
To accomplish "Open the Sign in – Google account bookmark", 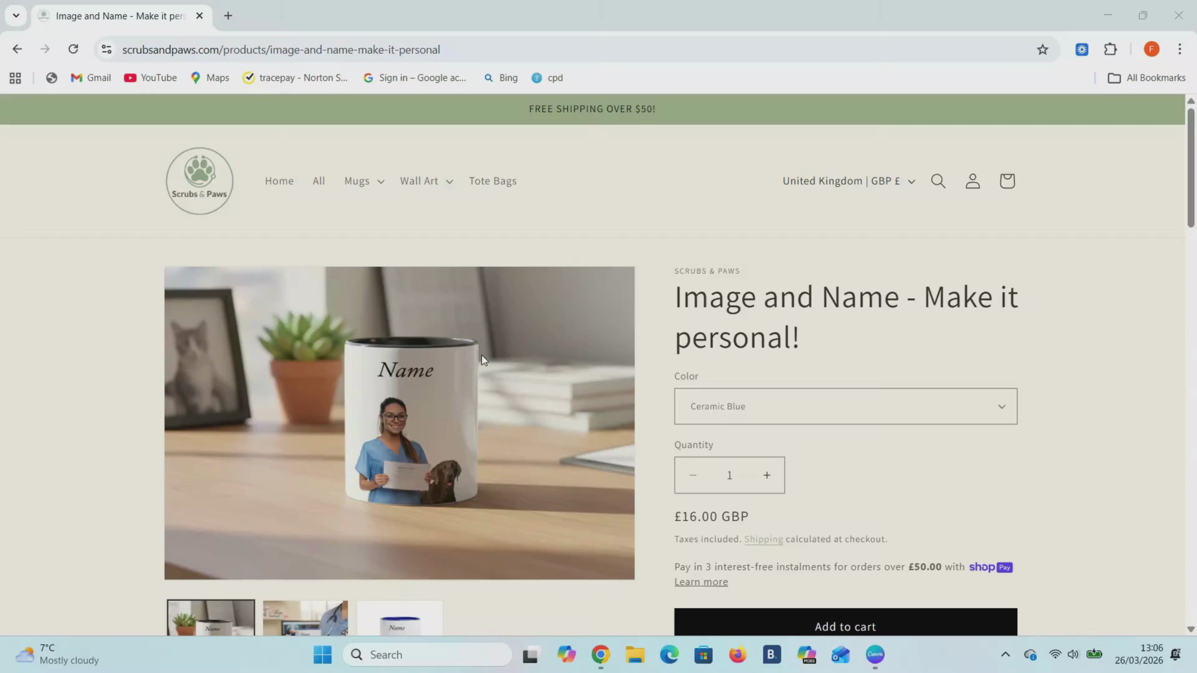I will (415, 78).
